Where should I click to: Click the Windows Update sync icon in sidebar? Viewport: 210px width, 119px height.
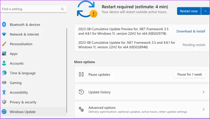tap(4, 111)
